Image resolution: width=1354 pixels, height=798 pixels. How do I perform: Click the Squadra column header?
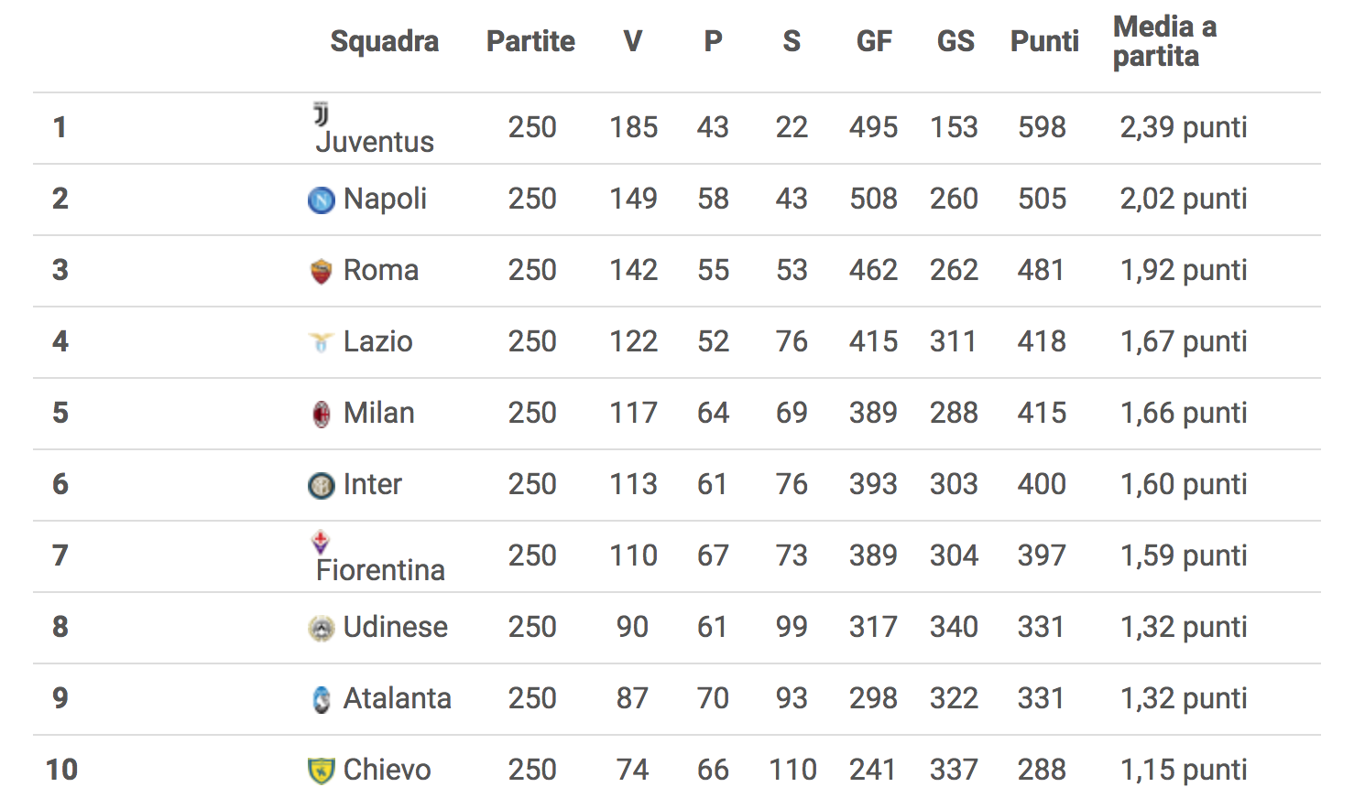tap(384, 41)
